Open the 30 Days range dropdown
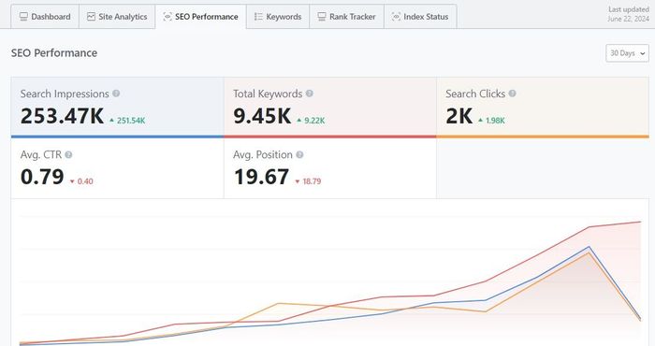Screen dimensions: 655x346 click(628, 53)
